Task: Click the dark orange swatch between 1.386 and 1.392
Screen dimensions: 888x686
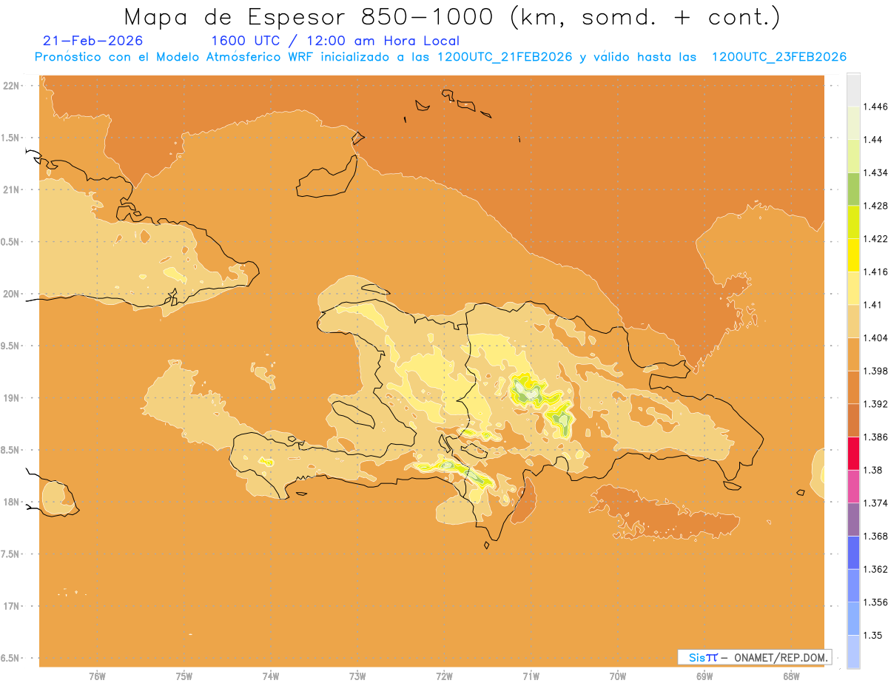Action: (x=853, y=420)
